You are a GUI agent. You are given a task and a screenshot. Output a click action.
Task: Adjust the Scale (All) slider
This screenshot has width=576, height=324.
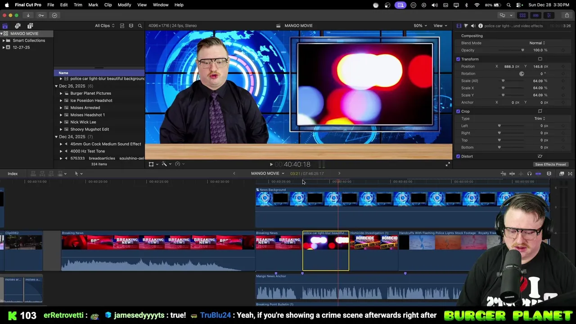[512, 81]
